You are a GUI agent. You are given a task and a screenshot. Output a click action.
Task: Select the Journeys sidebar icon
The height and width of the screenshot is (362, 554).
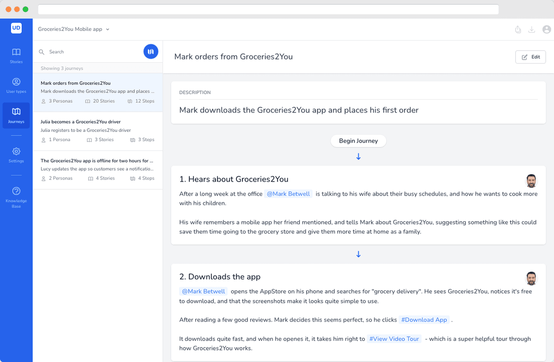[x=16, y=114]
